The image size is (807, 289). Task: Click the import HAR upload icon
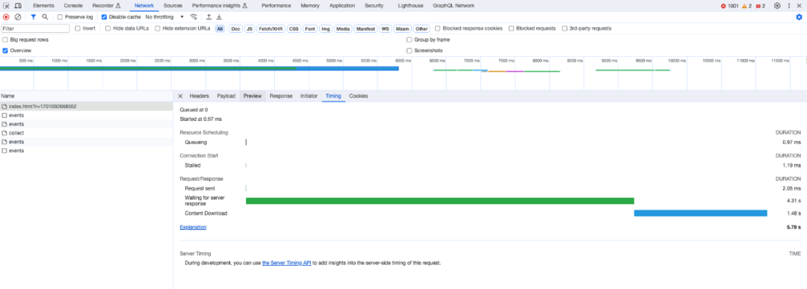[x=209, y=17]
